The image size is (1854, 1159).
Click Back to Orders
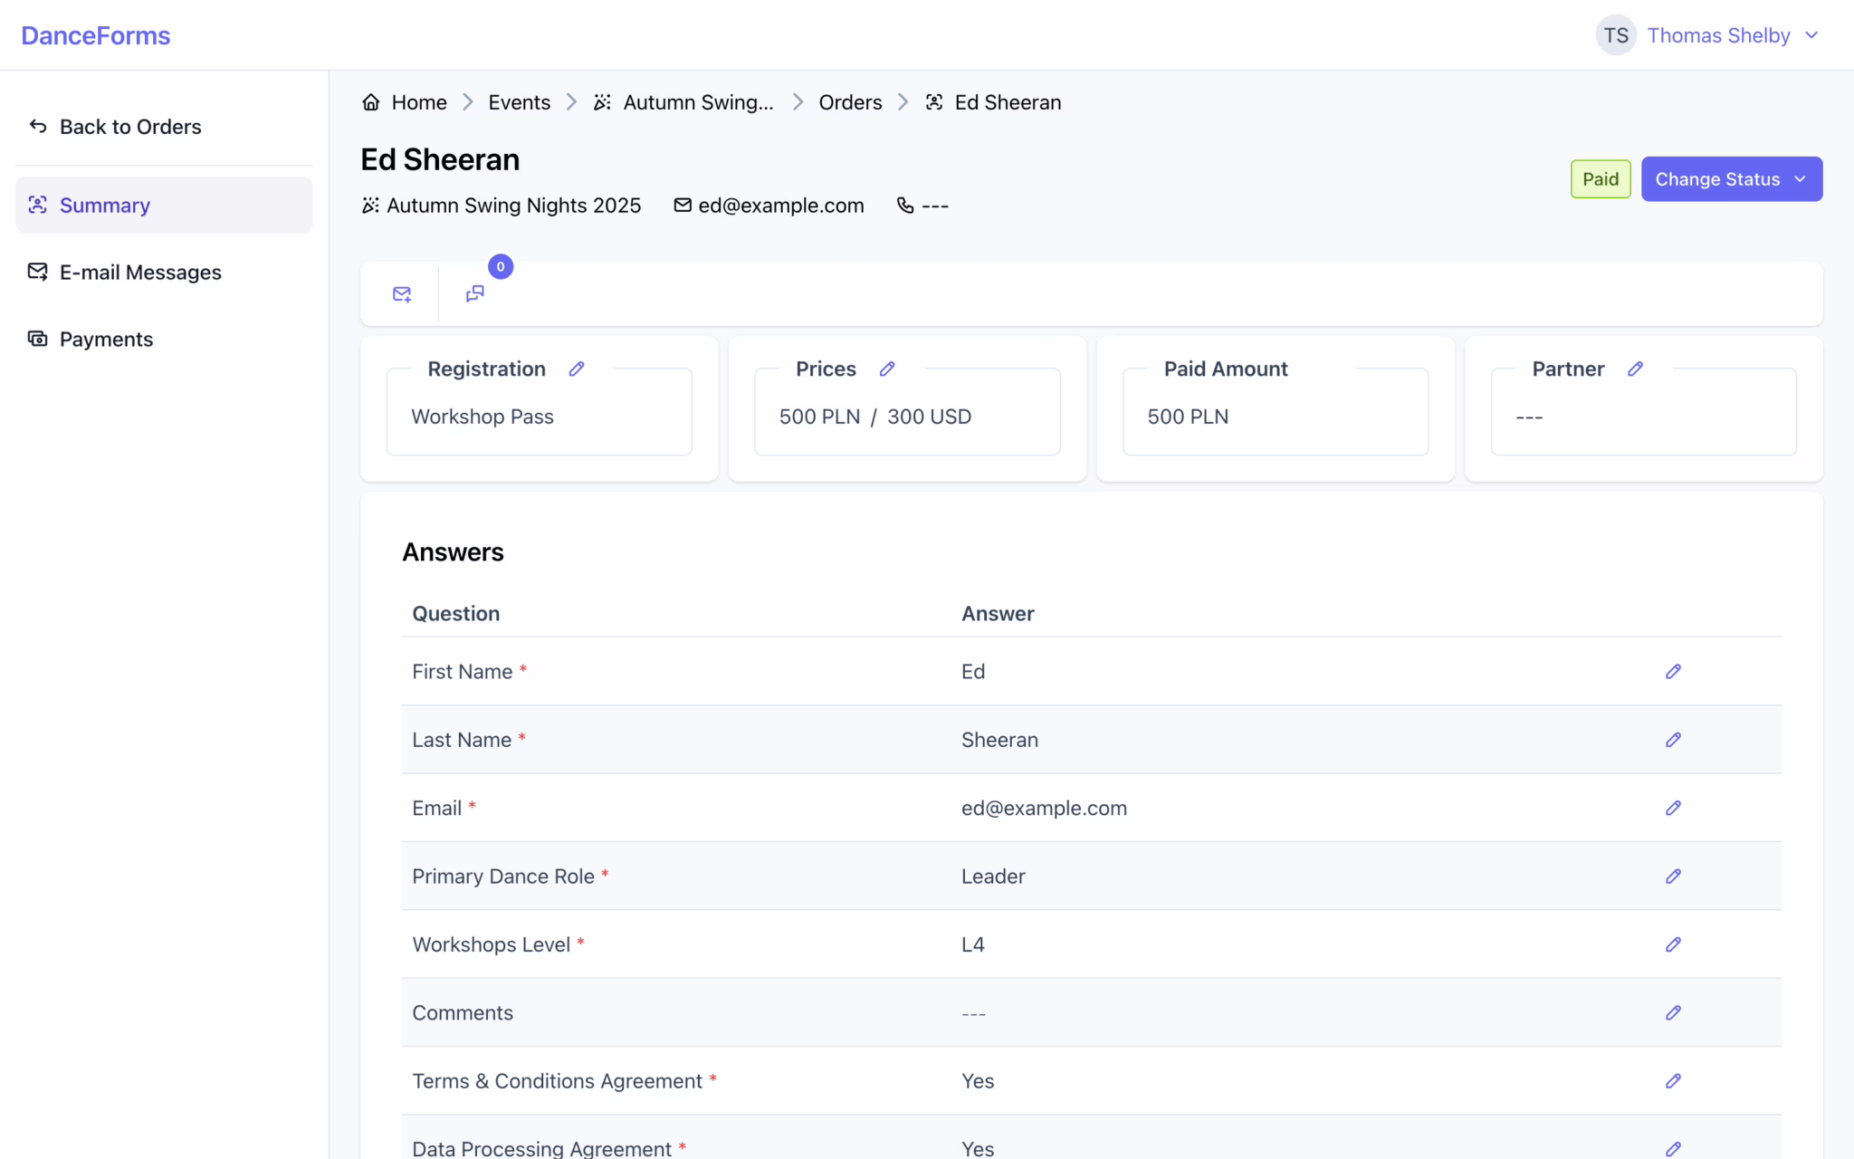click(x=129, y=127)
